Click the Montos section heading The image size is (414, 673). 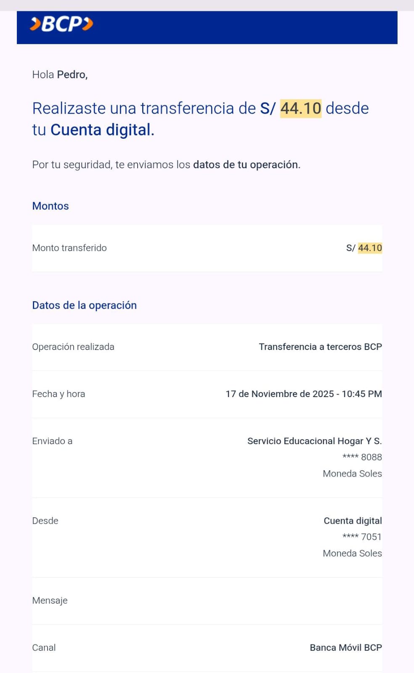click(x=50, y=206)
